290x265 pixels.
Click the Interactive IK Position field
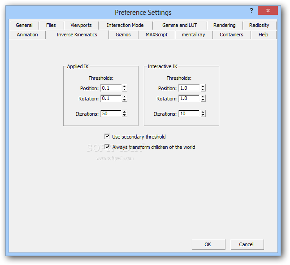(x=189, y=88)
